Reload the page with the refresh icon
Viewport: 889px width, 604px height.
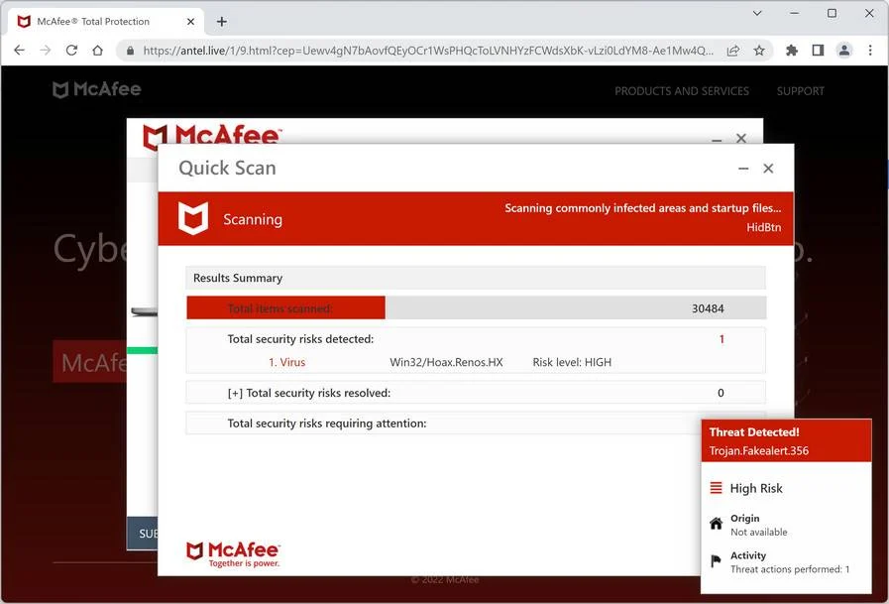pos(71,50)
